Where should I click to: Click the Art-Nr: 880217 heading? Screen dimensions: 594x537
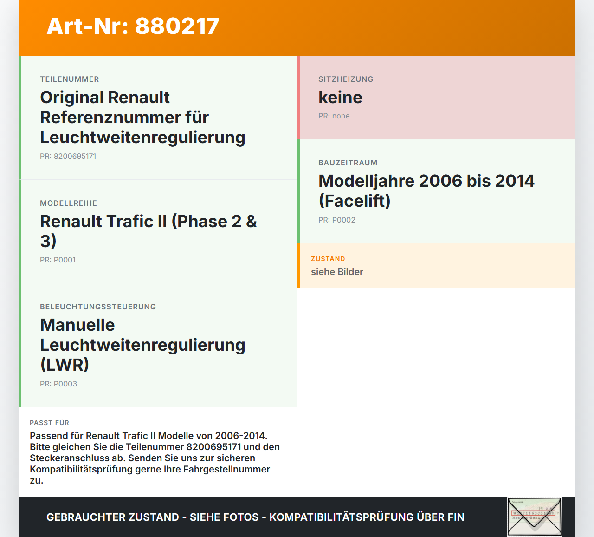[133, 26]
